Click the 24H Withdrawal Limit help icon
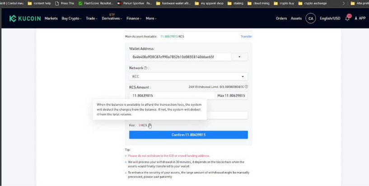The height and width of the screenshot is (186, 369). [246, 87]
